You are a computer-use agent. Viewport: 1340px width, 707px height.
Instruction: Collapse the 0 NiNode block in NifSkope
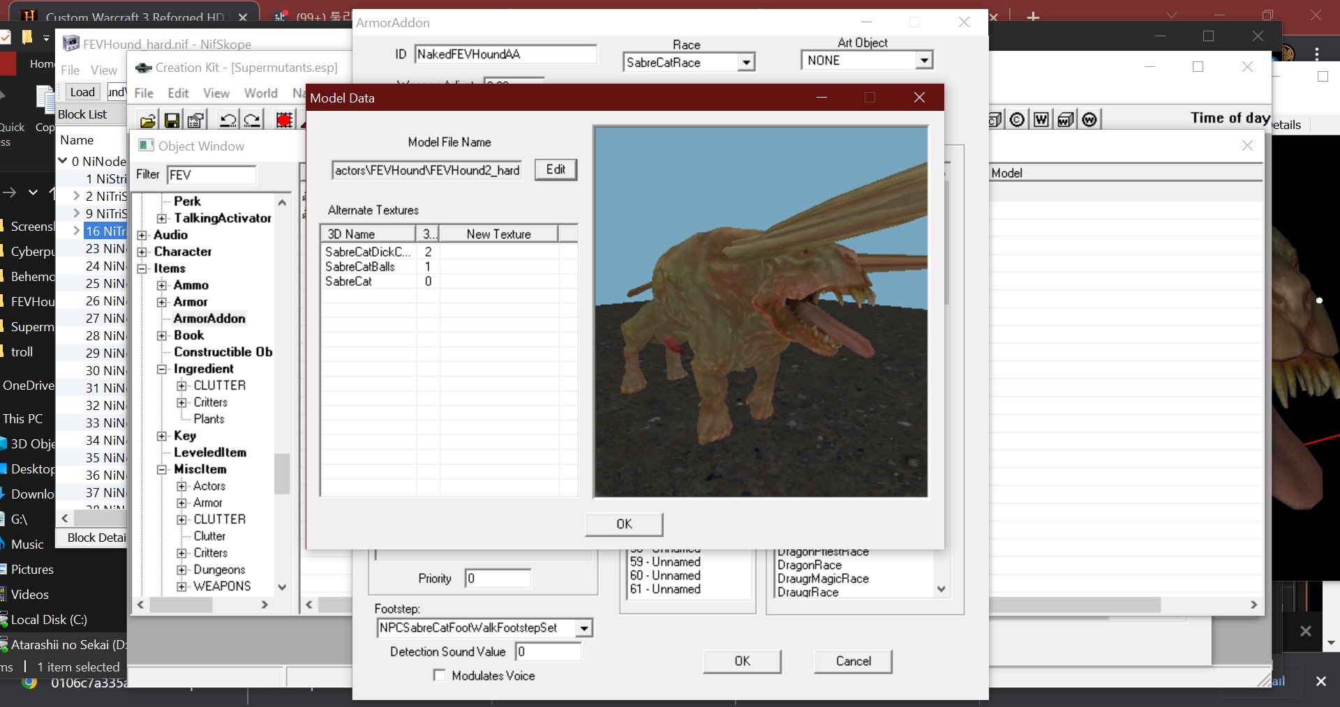63,161
